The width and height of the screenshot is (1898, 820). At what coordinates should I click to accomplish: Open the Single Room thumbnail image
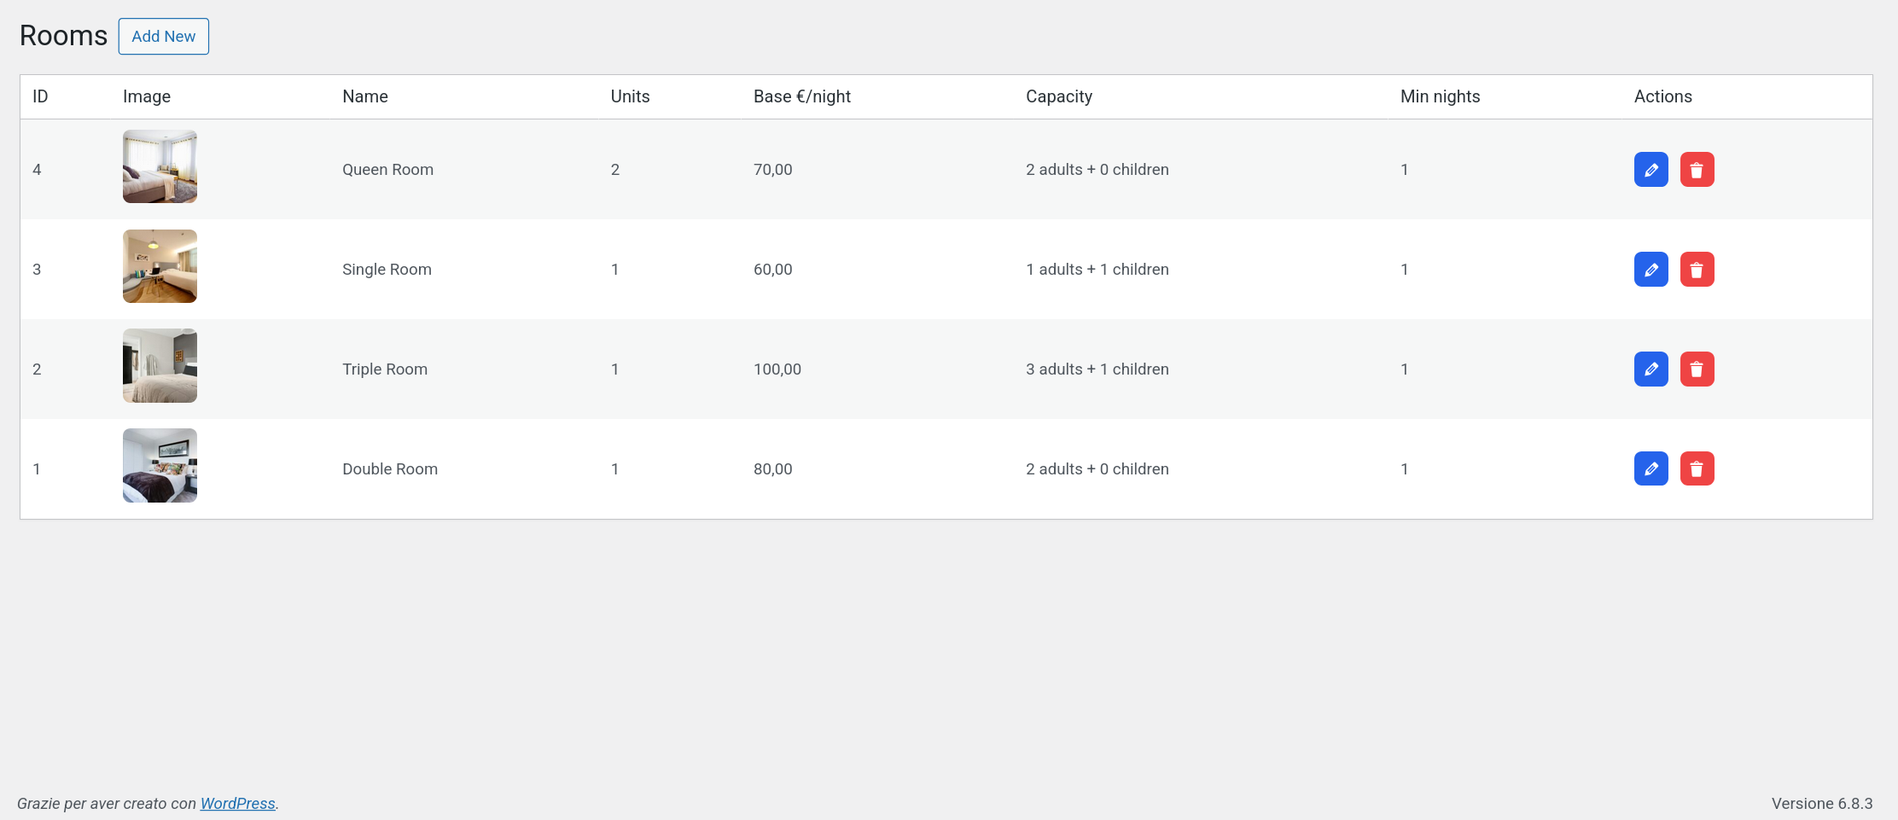160,266
